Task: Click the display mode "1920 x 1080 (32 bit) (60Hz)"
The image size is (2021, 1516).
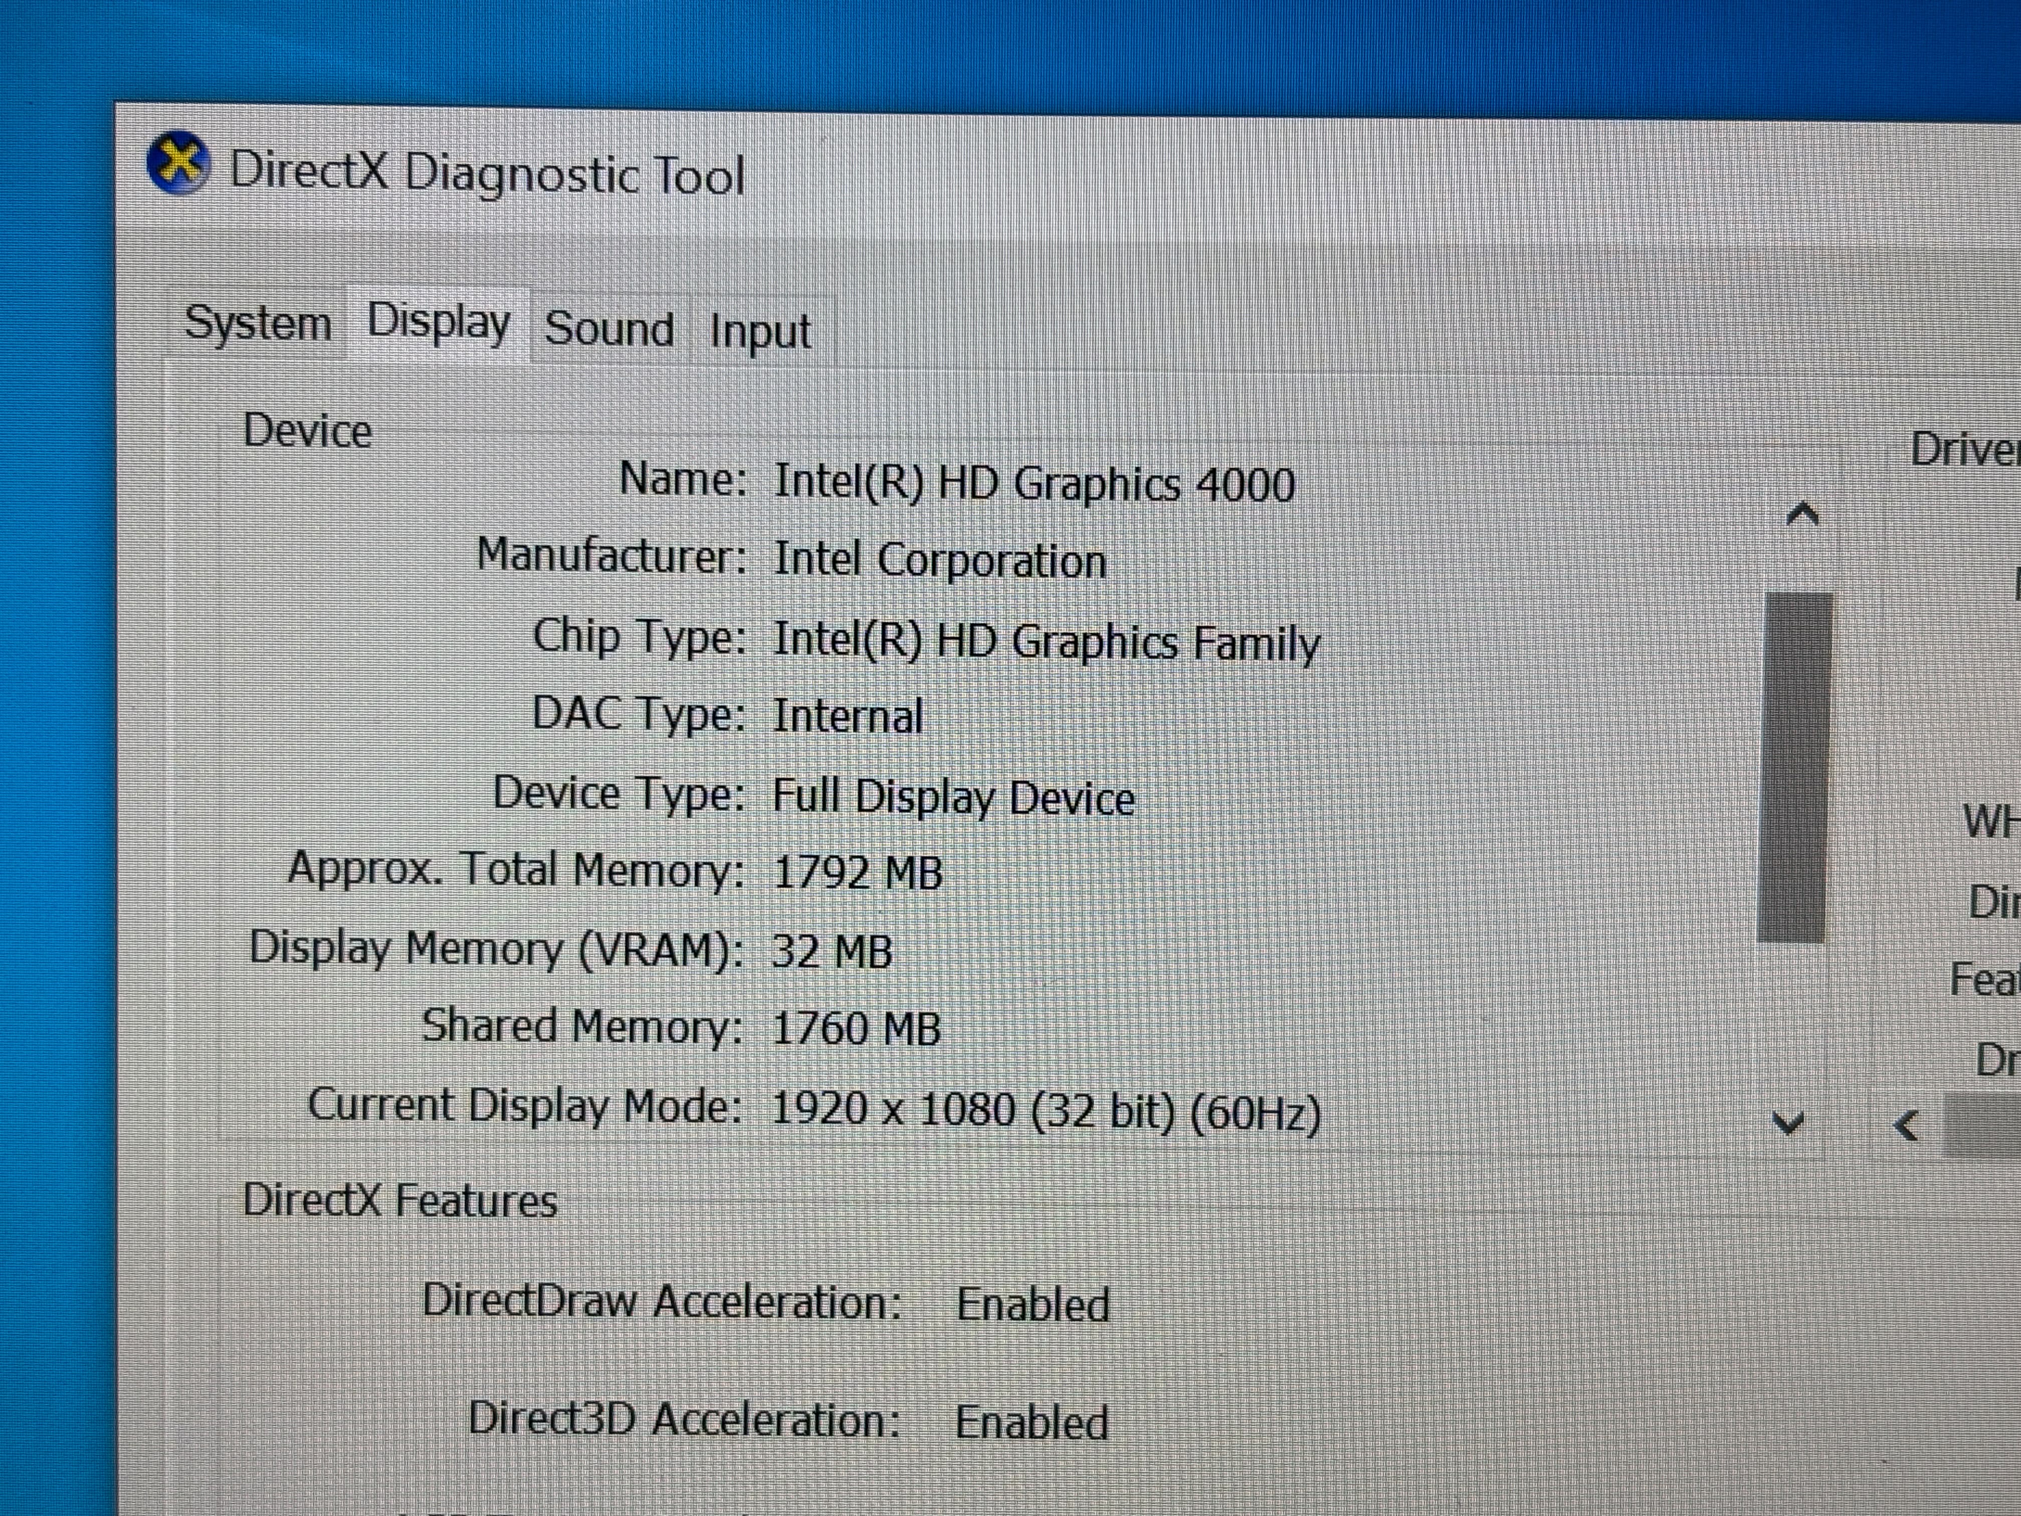Action: (x=1046, y=1111)
